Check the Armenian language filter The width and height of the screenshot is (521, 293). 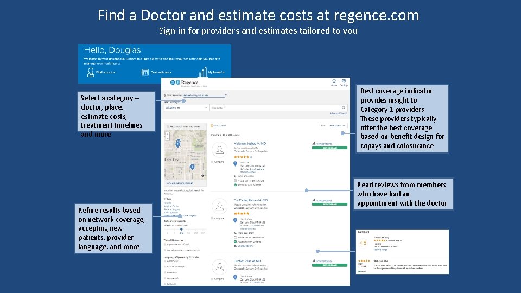click(165, 261)
